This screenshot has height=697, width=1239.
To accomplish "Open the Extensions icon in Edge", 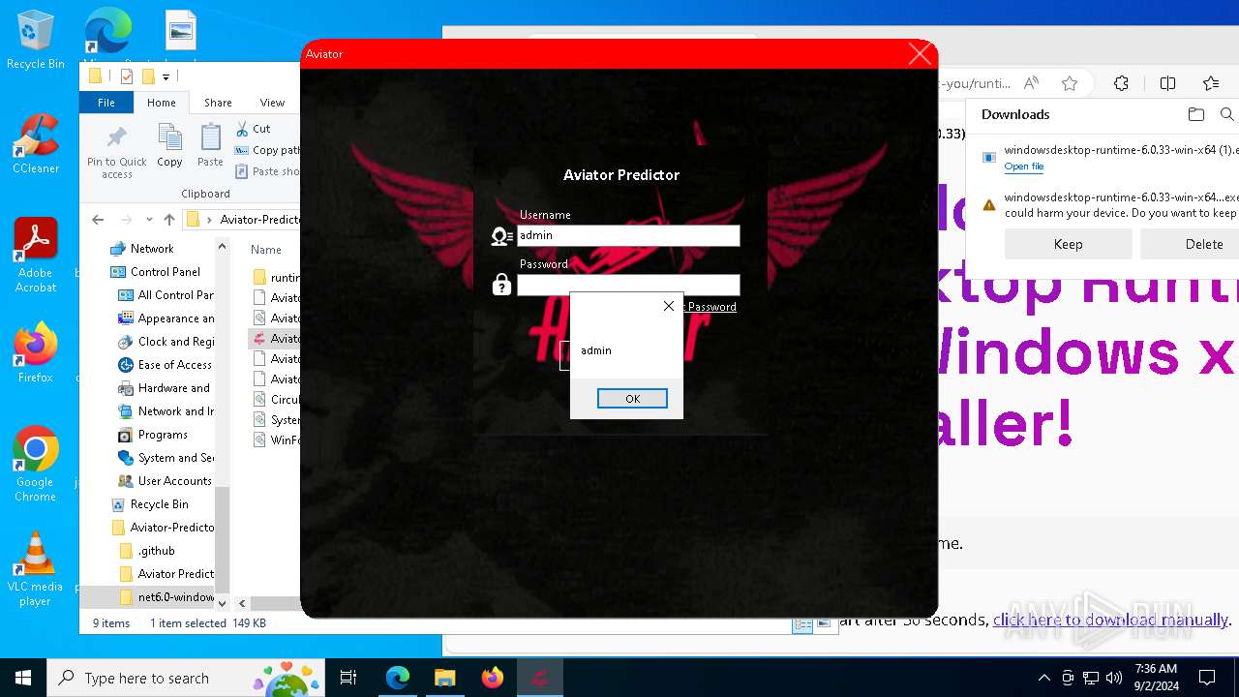I will [x=1121, y=83].
